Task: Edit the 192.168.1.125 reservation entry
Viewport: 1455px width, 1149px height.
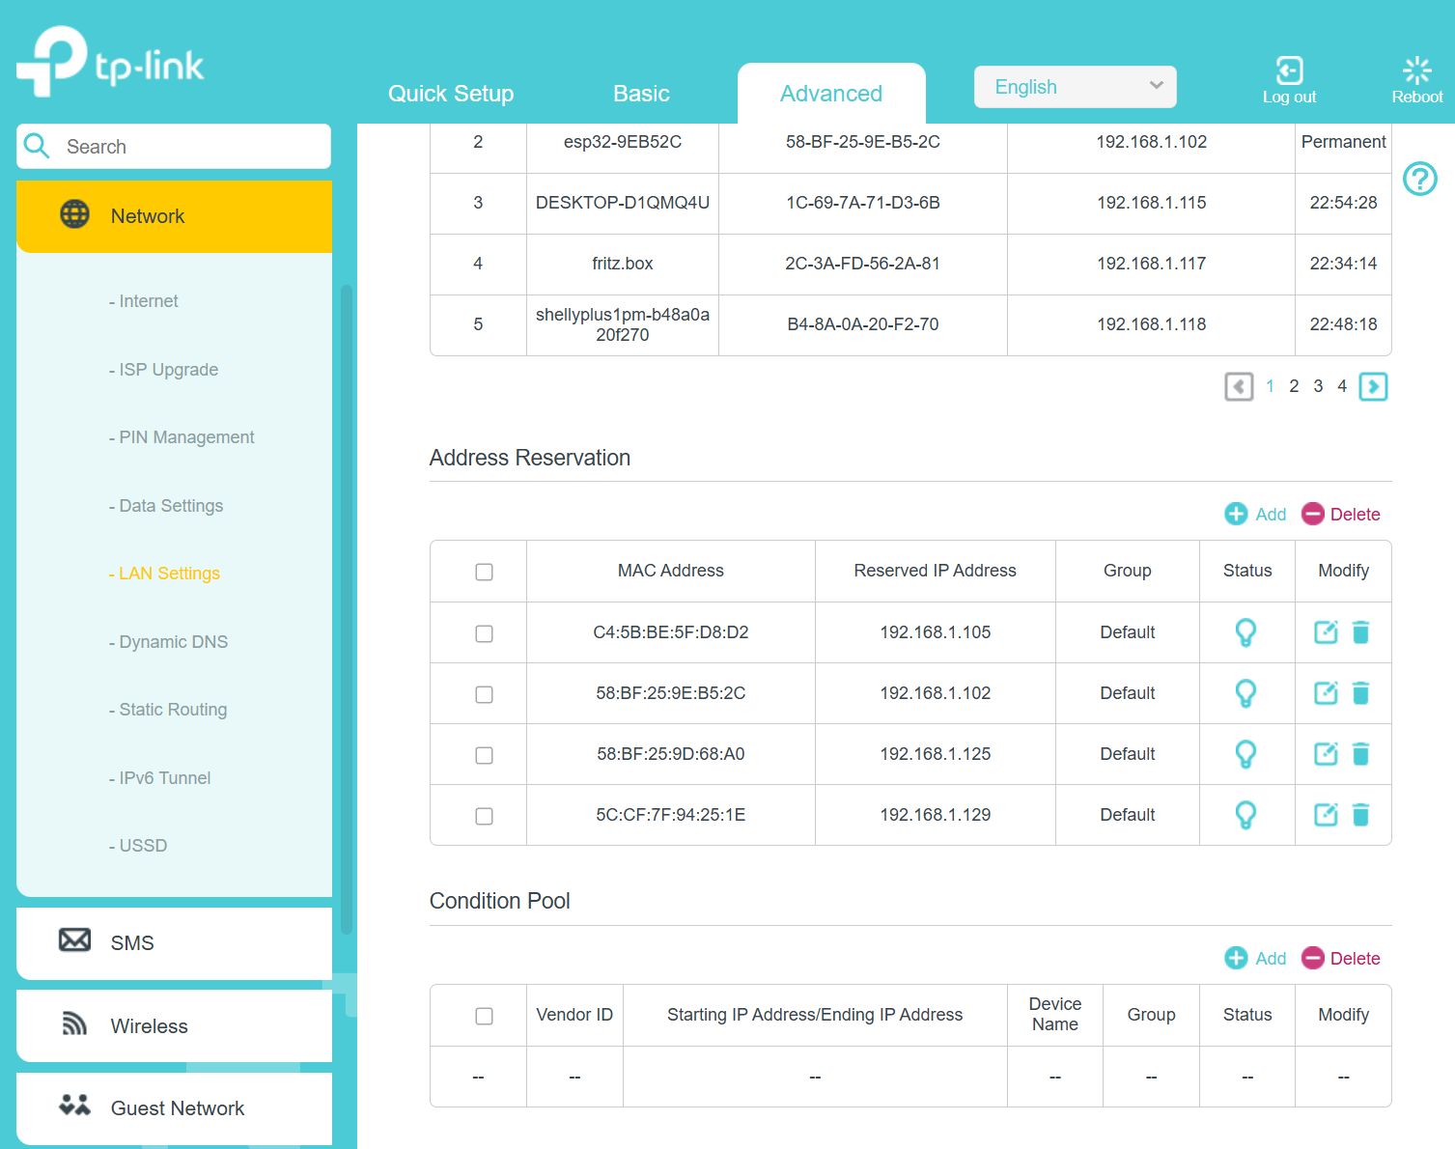Action: click(1326, 754)
